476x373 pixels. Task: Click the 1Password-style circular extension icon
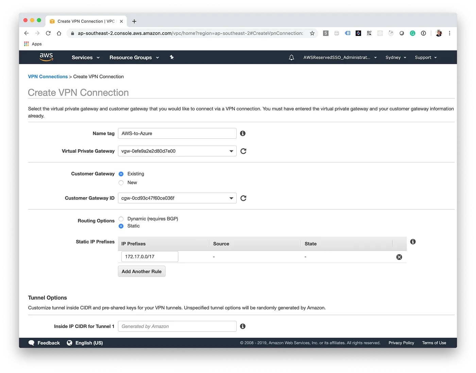coord(423,33)
